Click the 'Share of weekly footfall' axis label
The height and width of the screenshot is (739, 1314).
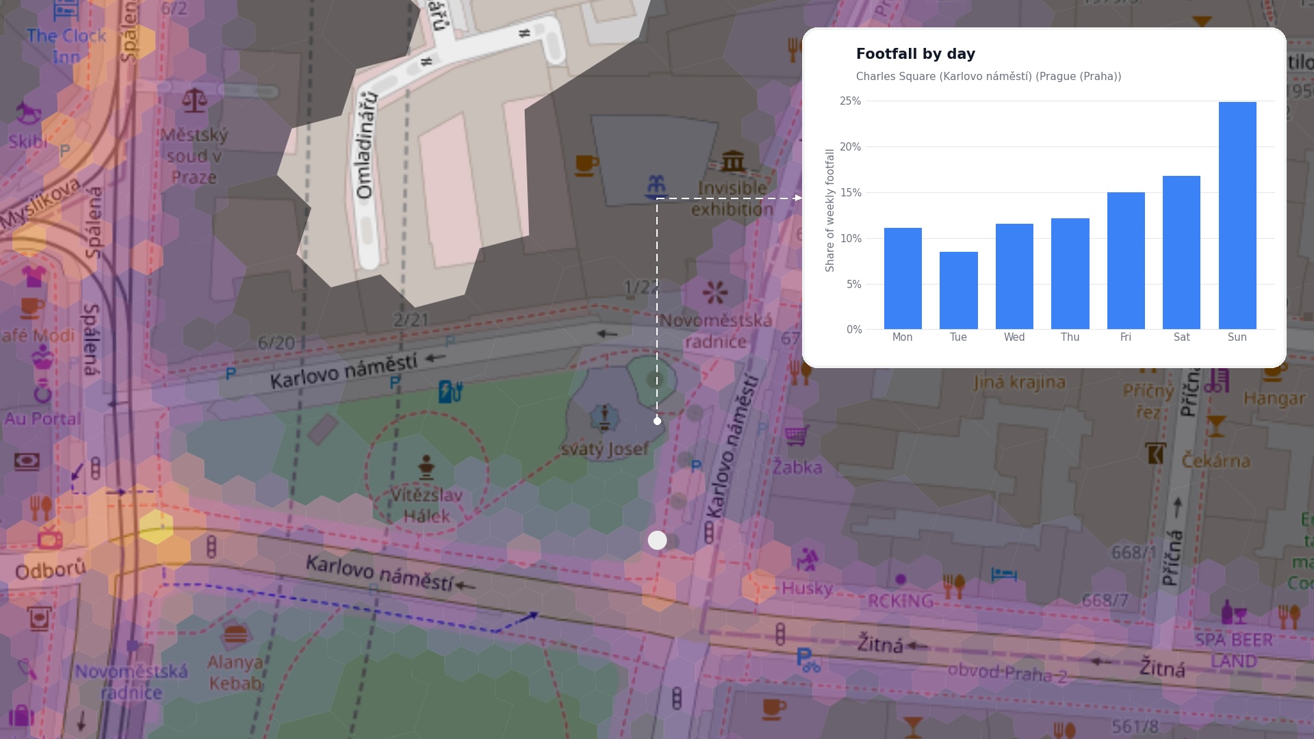(830, 211)
